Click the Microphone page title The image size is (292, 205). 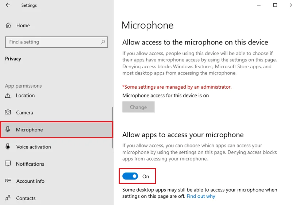click(x=147, y=25)
